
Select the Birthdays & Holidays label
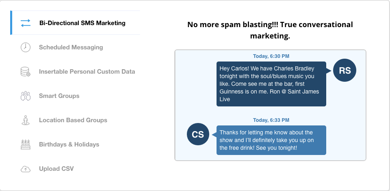[69, 144]
